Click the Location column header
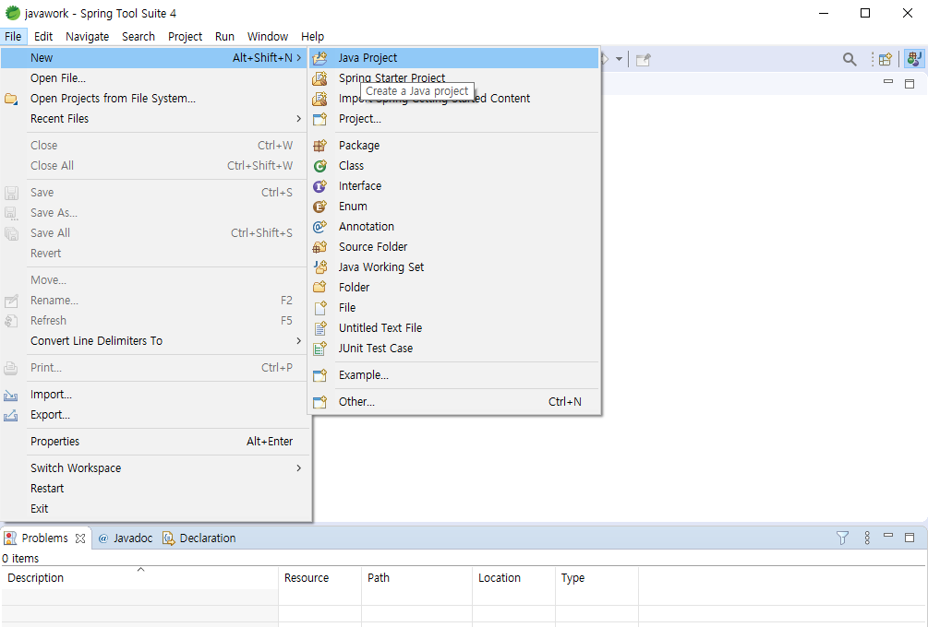Viewport: 928px width, 627px height. tap(513, 578)
